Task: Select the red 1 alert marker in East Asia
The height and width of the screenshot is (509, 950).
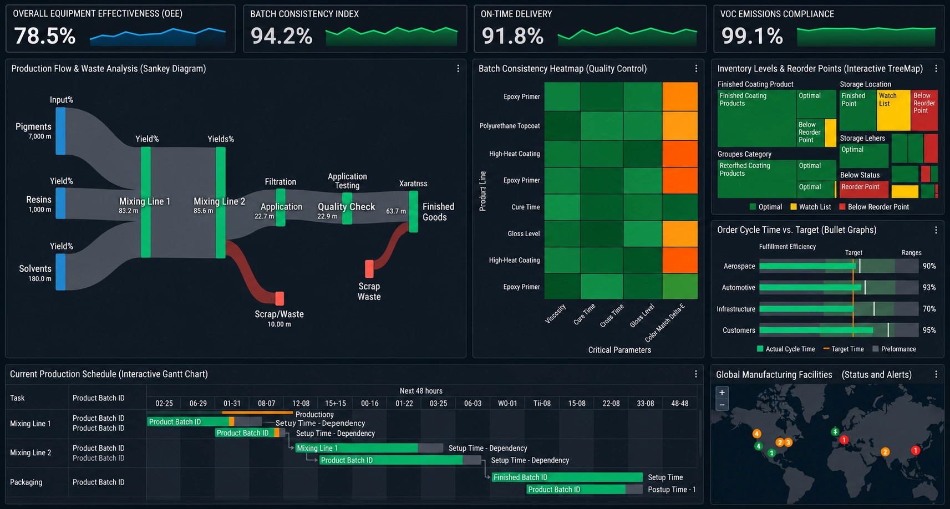Action: pos(916,450)
